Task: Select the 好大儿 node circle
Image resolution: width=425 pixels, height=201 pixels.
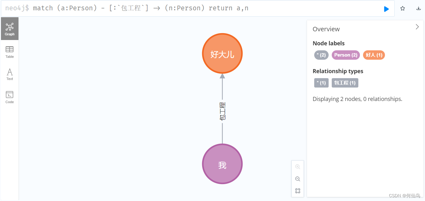Action: (222, 53)
